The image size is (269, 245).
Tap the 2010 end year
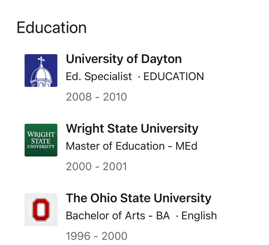(115, 97)
